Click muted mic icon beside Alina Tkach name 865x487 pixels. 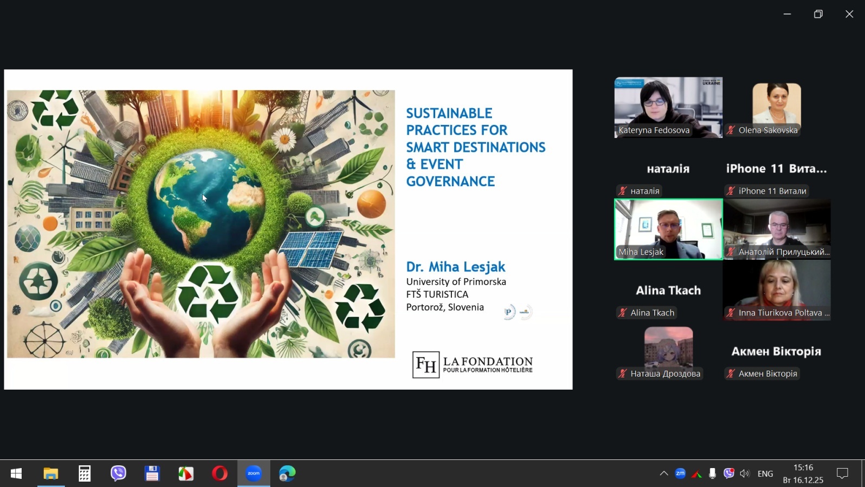[623, 313]
